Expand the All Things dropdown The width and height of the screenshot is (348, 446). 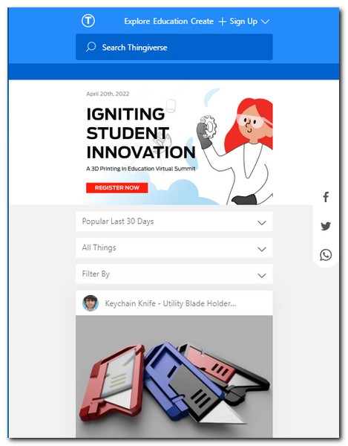pyautogui.click(x=174, y=248)
